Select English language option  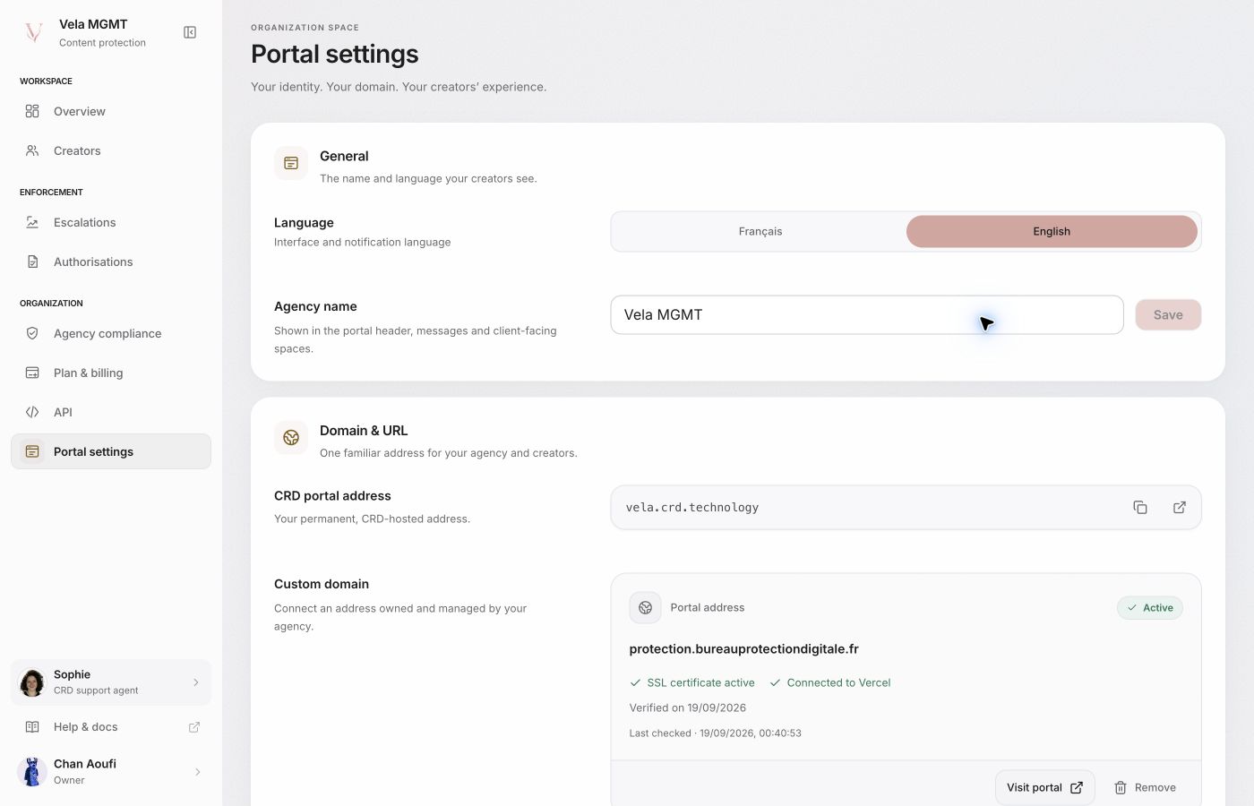[x=1052, y=231]
